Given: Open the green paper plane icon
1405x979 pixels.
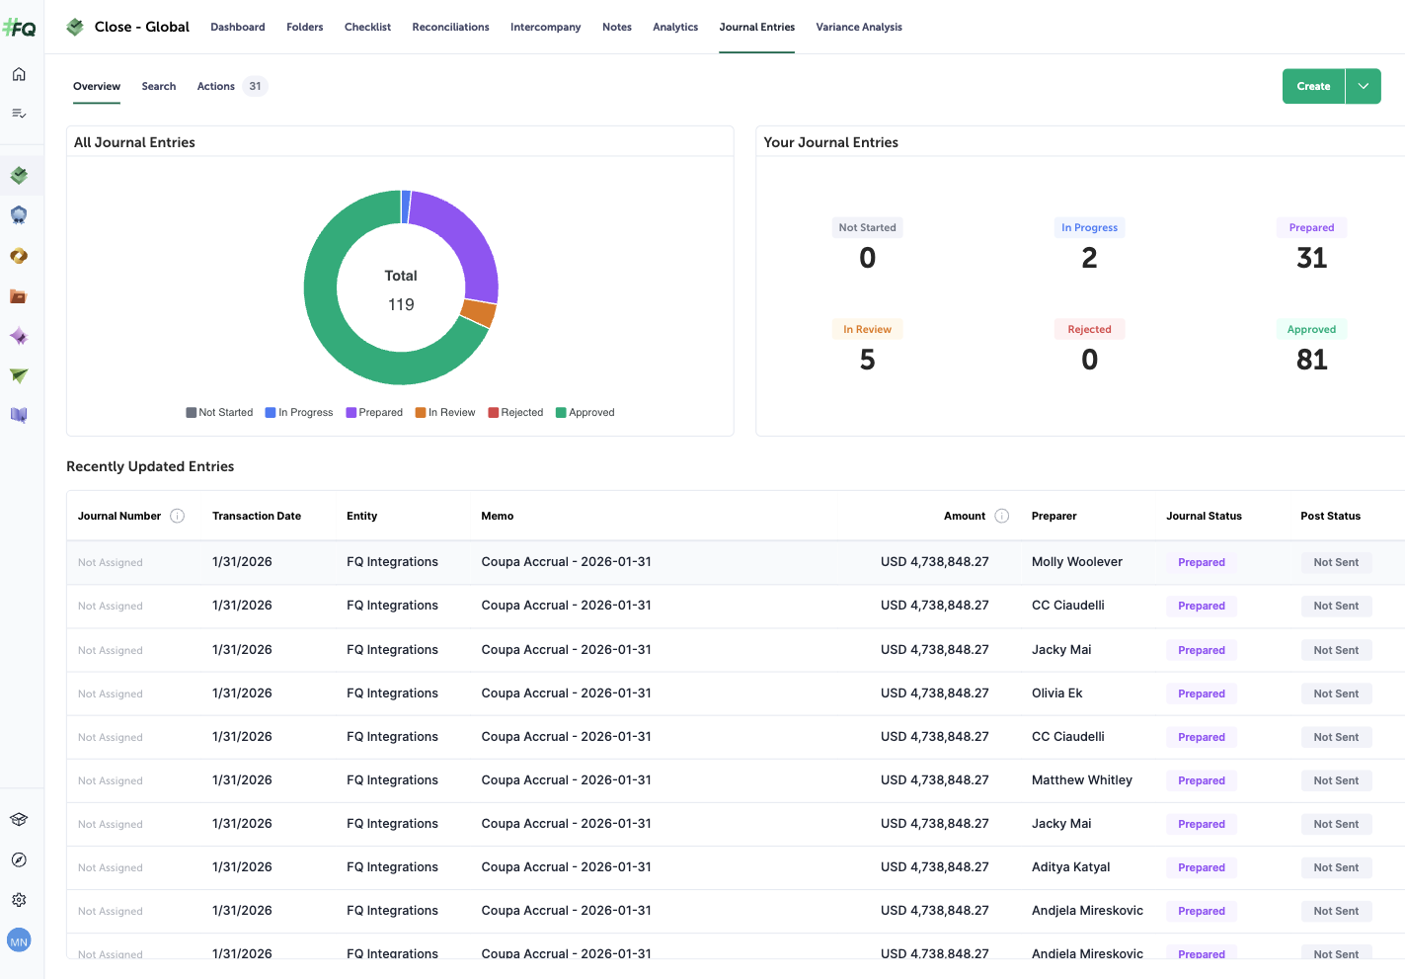Looking at the screenshot, I should pos(19,375).
